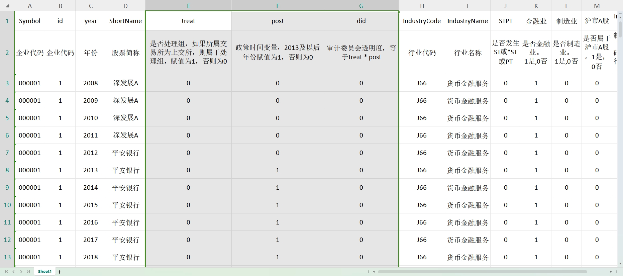Select column I header
The height and width of the screenshot is (276, 623).
click(x=468, y=6)
